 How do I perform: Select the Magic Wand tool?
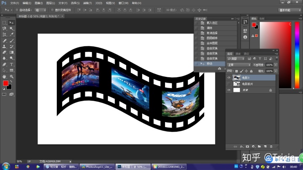12,29
